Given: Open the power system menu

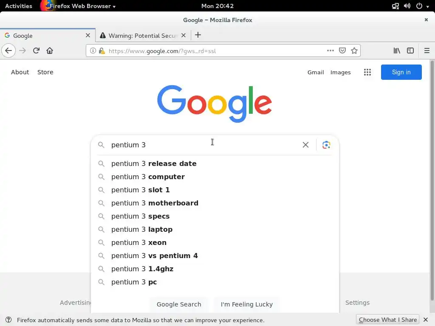Looking at the screenshot, I should coord(423,6).
